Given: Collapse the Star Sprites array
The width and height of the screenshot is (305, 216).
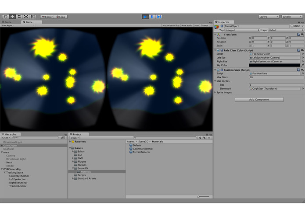Looking at the screenshot, I should pyautogui.click(x=215, y=81).
